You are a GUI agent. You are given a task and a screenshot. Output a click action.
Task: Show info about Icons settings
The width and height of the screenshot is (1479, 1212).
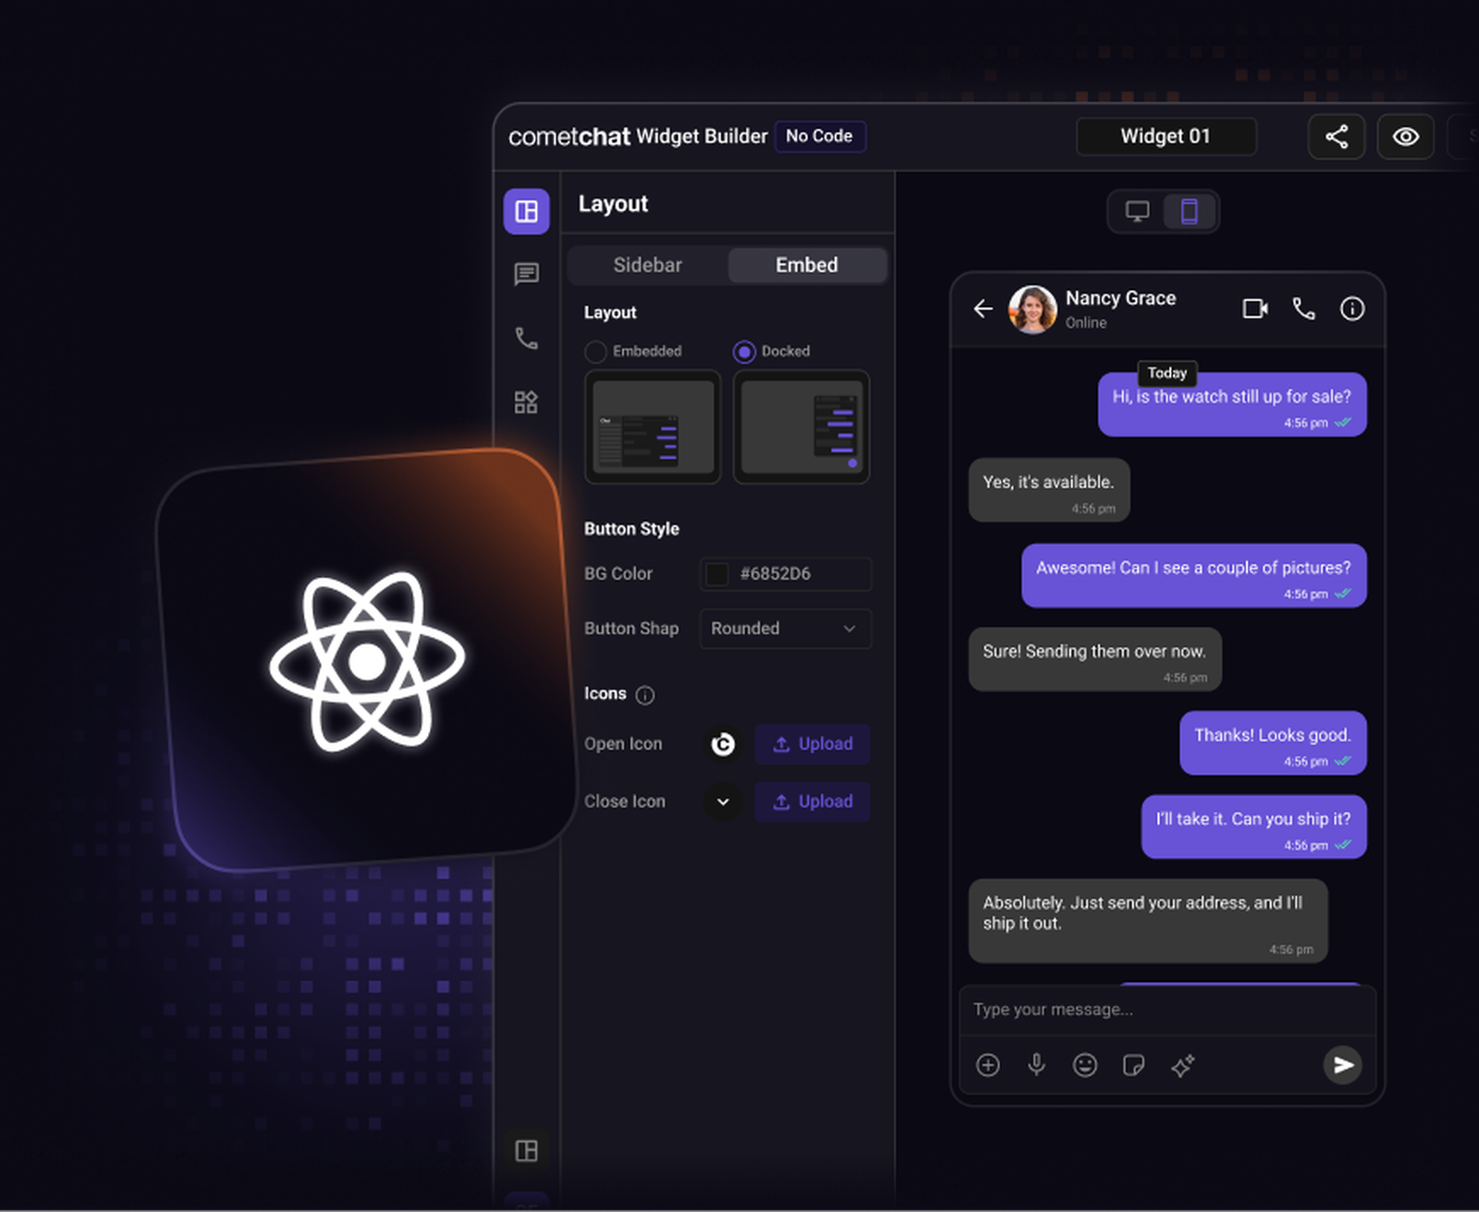pyautogui.click(x=645, y=695)
